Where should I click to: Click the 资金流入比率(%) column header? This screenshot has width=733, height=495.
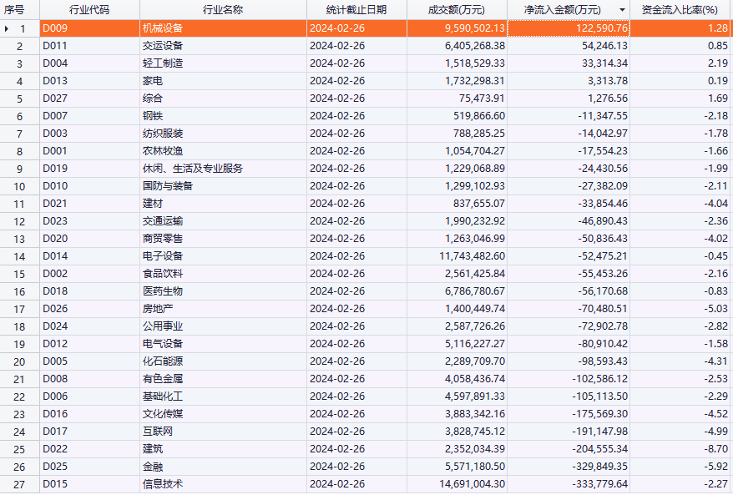click(x=680, y=10)
